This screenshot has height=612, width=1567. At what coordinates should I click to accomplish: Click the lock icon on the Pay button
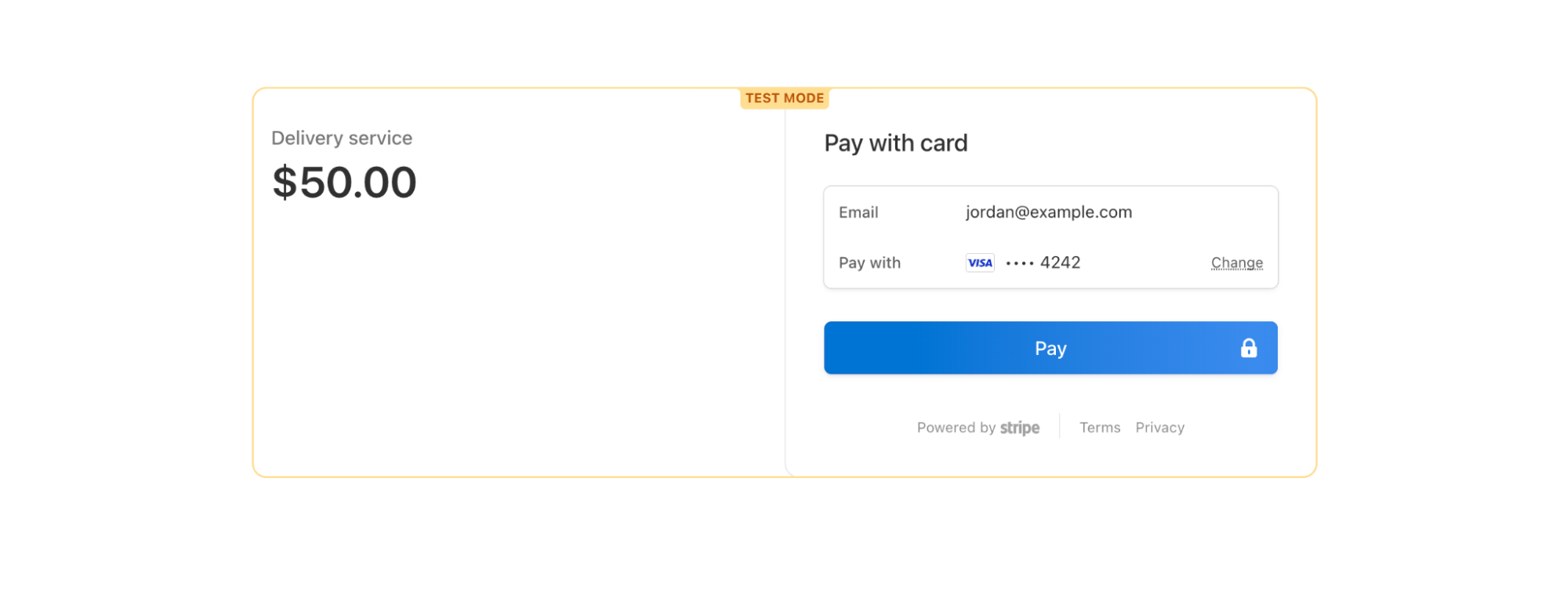click(x=1249, y=348)
